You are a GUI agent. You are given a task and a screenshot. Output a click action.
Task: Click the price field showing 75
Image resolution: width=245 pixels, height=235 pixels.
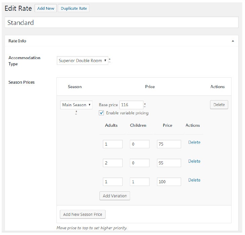click(169, 144)
